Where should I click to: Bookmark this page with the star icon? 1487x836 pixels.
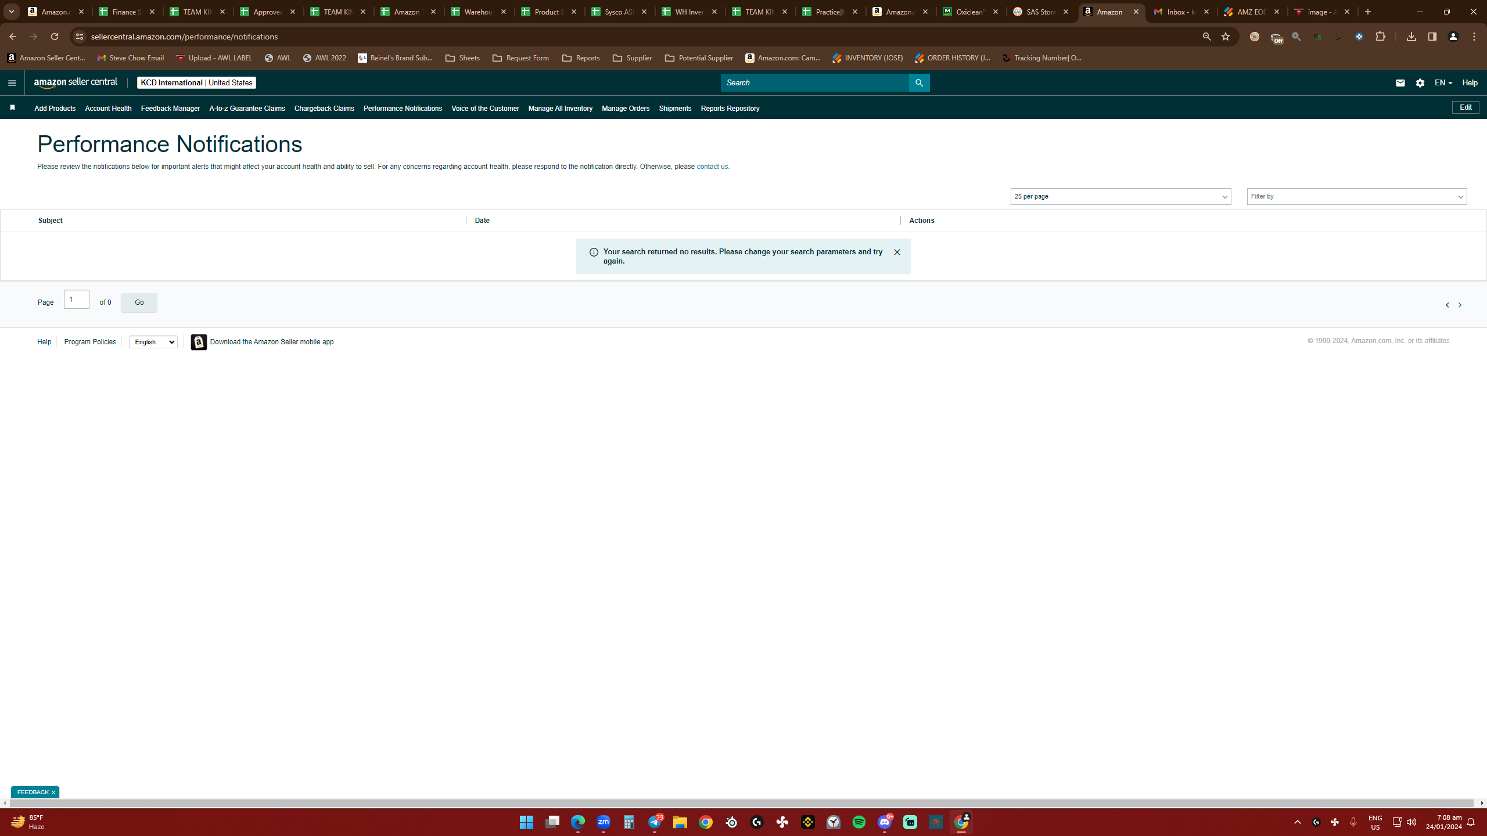click(1226, 37)
